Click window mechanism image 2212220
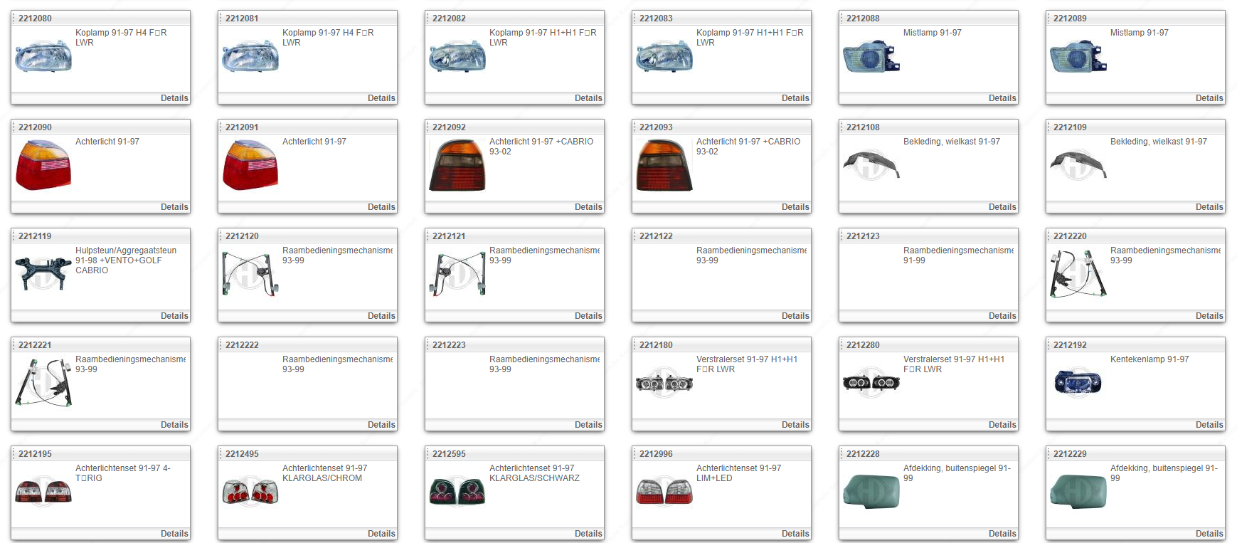The width and height of the screenshot is (1237, 543). (x=1078, y=274)
